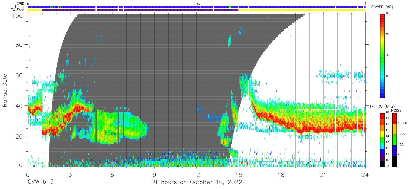Click the yellow 14–15 MHz TX FRQ swatch
The height and width of the screenshot is (189, 411).
click(x=382, y=134)
